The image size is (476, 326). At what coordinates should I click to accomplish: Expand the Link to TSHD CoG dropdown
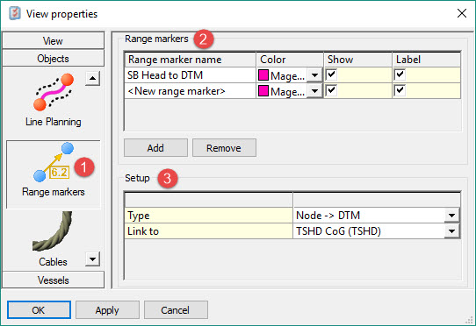(x=451, y=231)
